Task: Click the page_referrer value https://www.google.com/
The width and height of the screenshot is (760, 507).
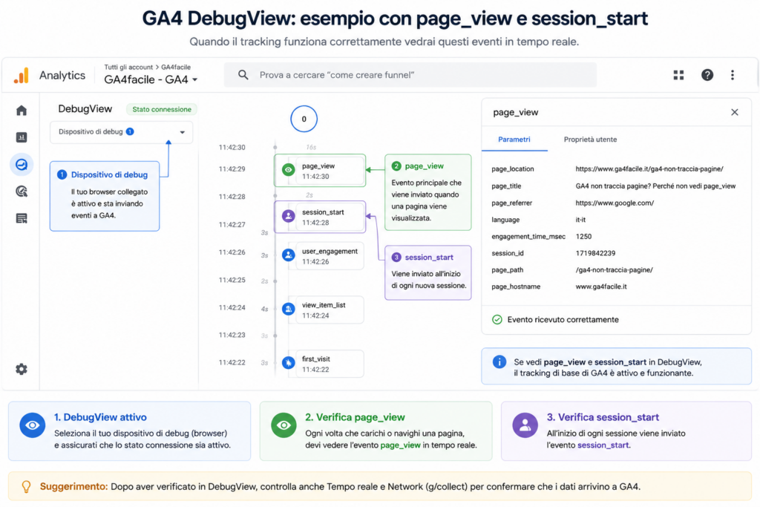Action: pyautogui.click(x=615, y=203)
